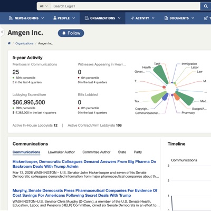Screen dimensions: 211x211
Task: Open the Documents menu
Action: pyautogui.click(x=179, y=18)
